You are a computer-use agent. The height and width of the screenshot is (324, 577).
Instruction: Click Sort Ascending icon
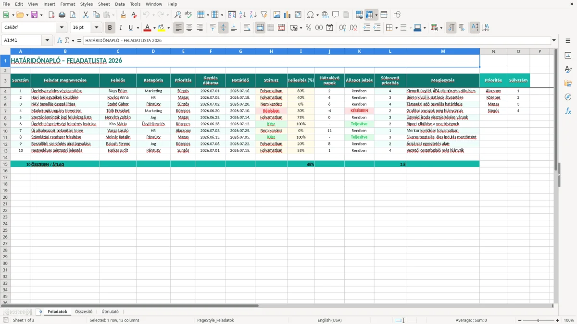(x=243, y=15)
